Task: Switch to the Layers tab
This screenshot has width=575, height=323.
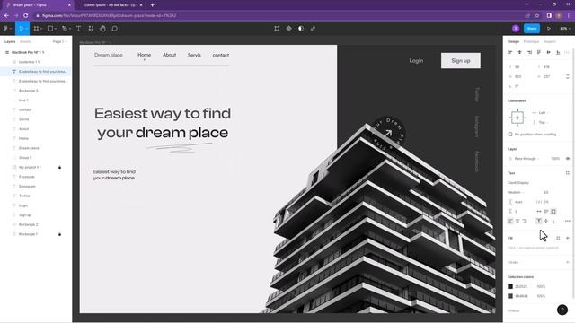Action: 10,42
